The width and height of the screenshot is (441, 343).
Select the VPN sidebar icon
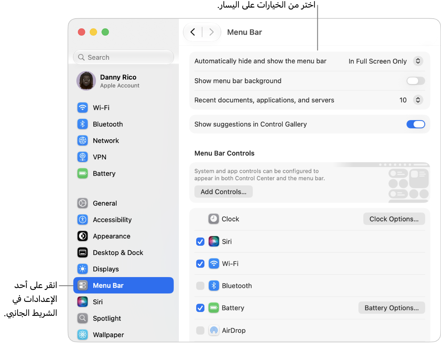(83, 157)
